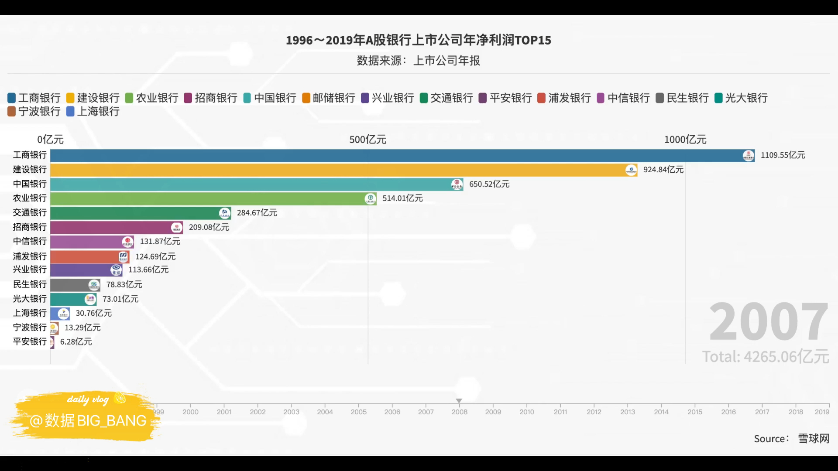This screenshot has height=471, width=838.
Task: Toggle 兴业银行 in the legend
Action: 388,98
